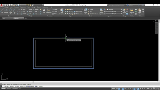Insert a Table from Annotation panel
Image resolution: width=160 pixels, height=90 pixels.
pos(54,14)
